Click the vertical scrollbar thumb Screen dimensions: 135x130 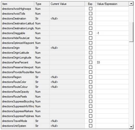click(x=131, y=32)
